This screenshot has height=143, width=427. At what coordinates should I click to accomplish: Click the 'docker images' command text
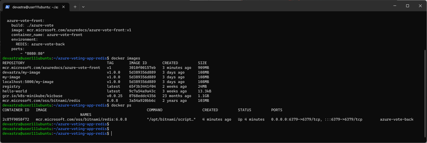126,58
